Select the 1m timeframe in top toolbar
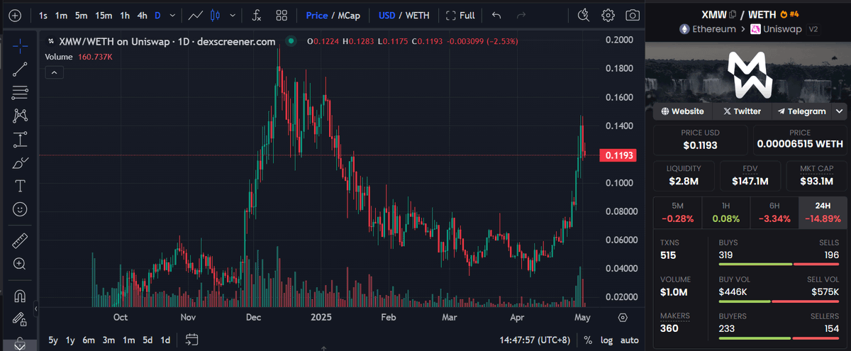The height and width of the screenshot is (351, 851). click(x=62, y=15)
